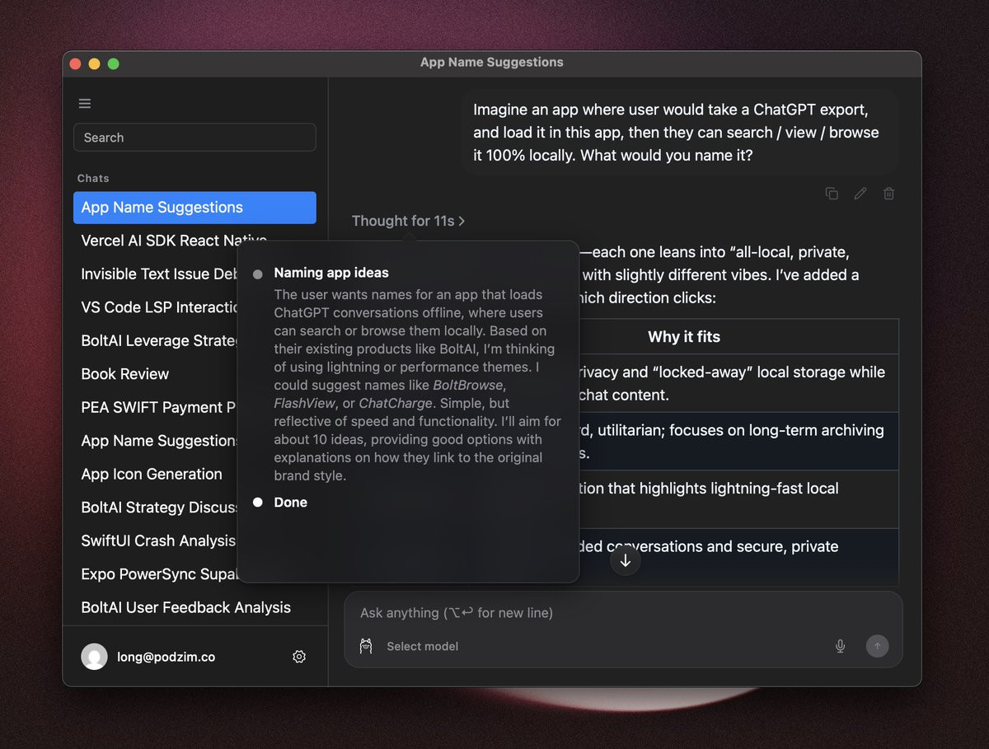Collapse the 'Thought for 11s' expander

pos(408,221)
